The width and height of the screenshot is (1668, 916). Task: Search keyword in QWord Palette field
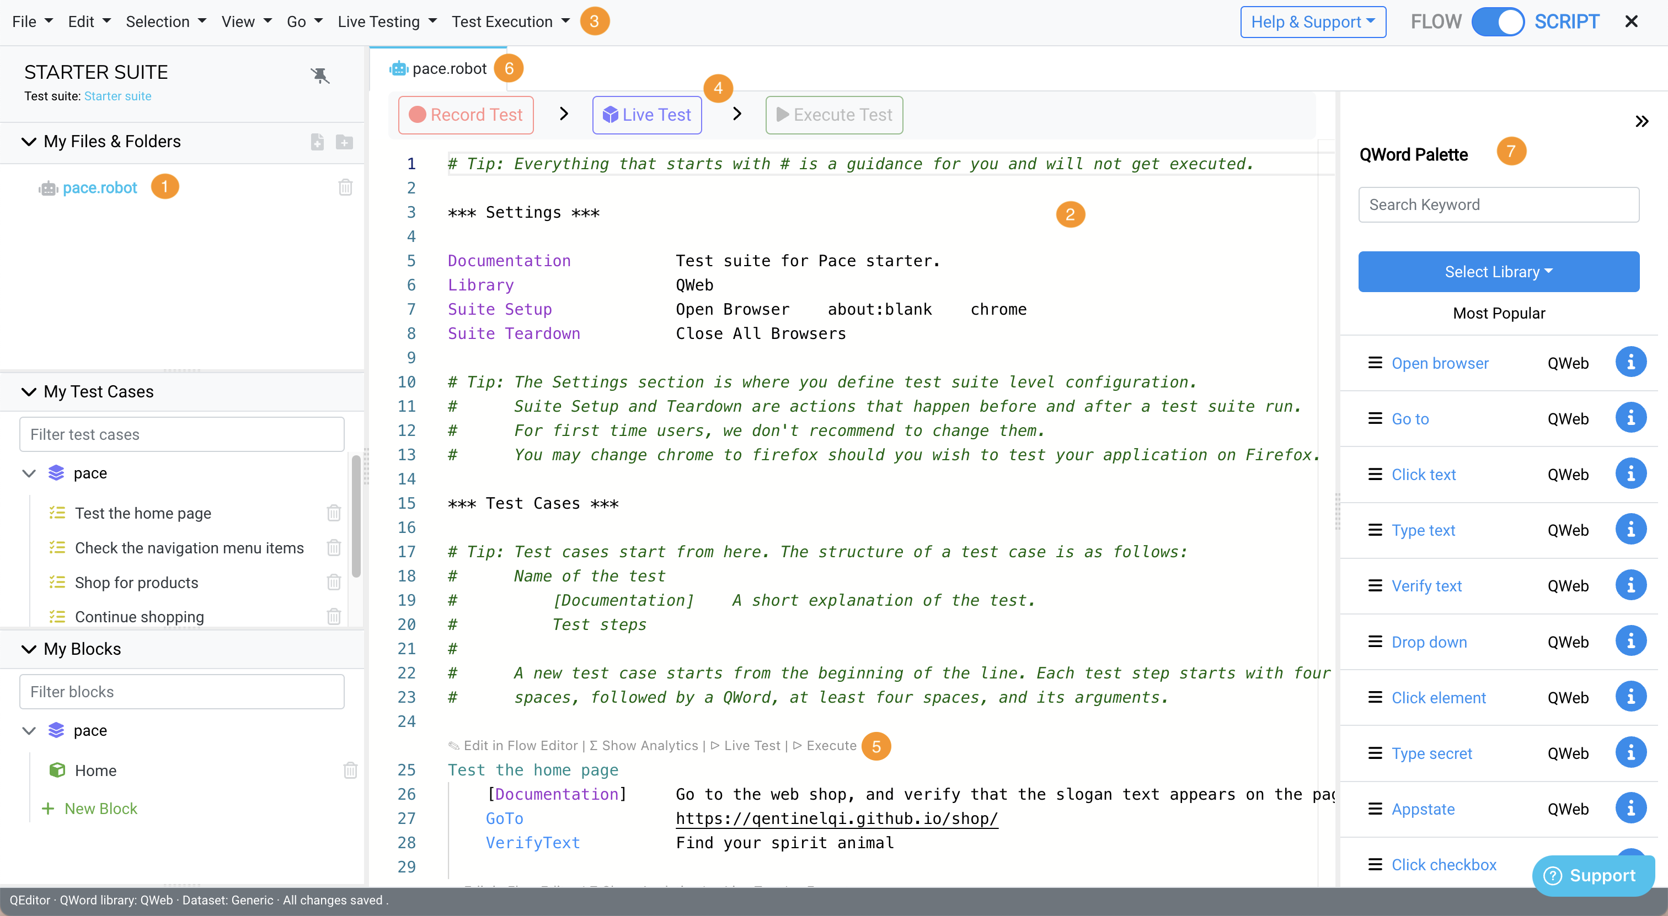pos(1499,204)
